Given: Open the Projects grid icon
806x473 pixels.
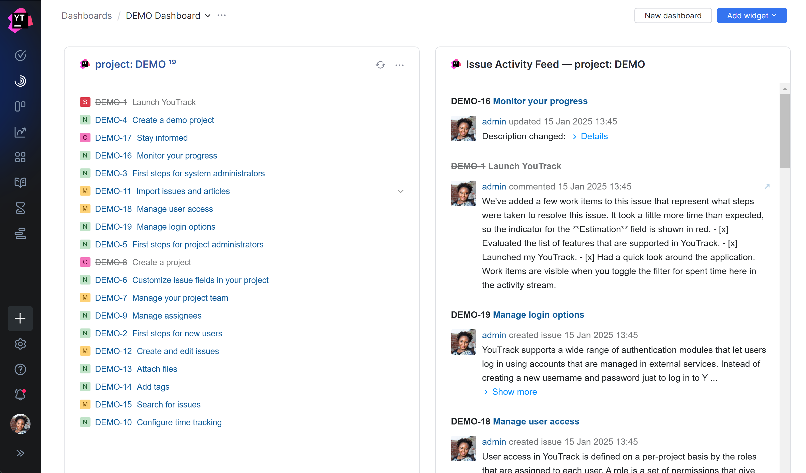Looking at the screenshot, I should click(20, 157).
